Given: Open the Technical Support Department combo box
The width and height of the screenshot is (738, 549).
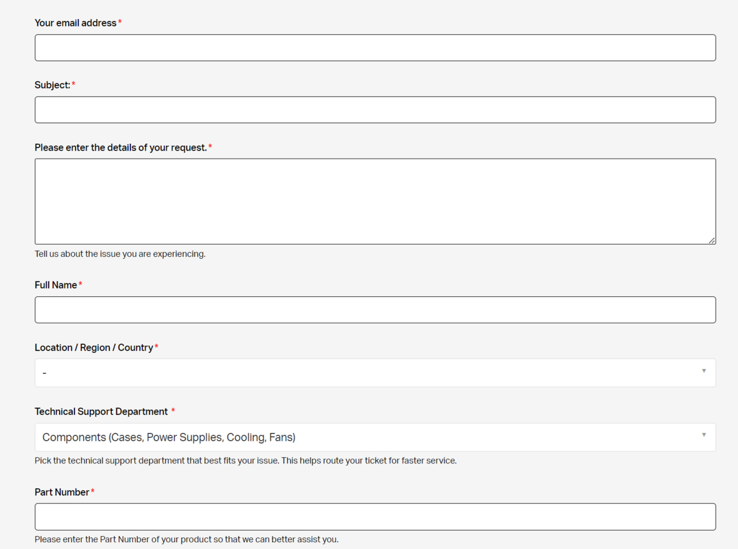Looking at the screenshot, I should 375,437.
